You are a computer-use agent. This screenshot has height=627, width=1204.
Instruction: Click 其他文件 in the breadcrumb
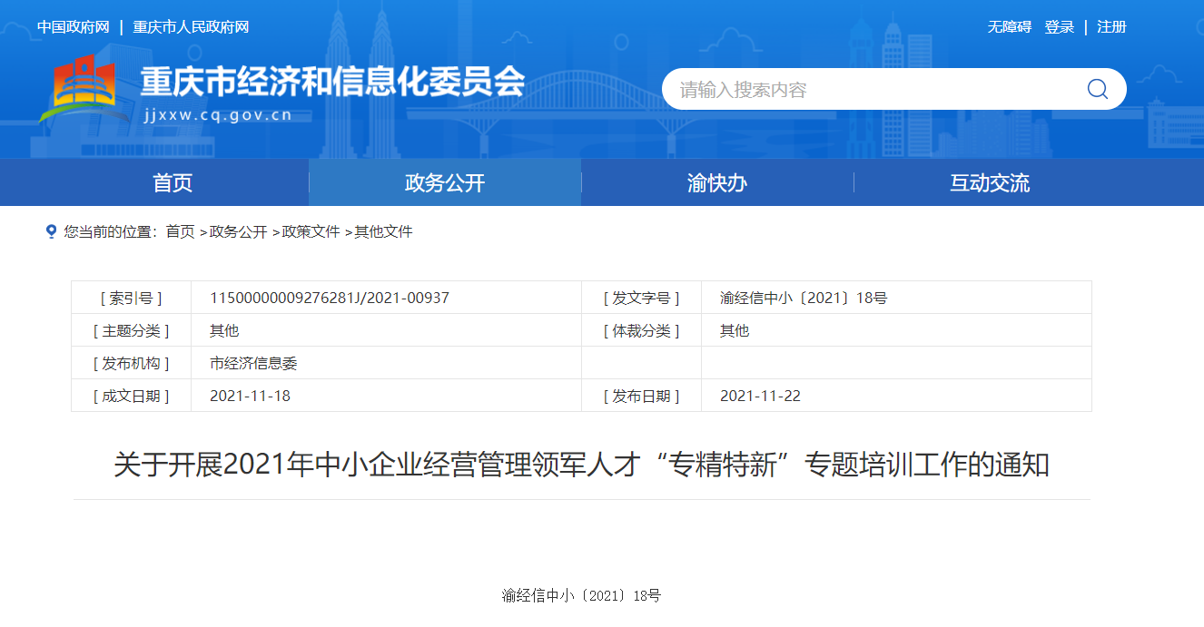tap(383, 232)
